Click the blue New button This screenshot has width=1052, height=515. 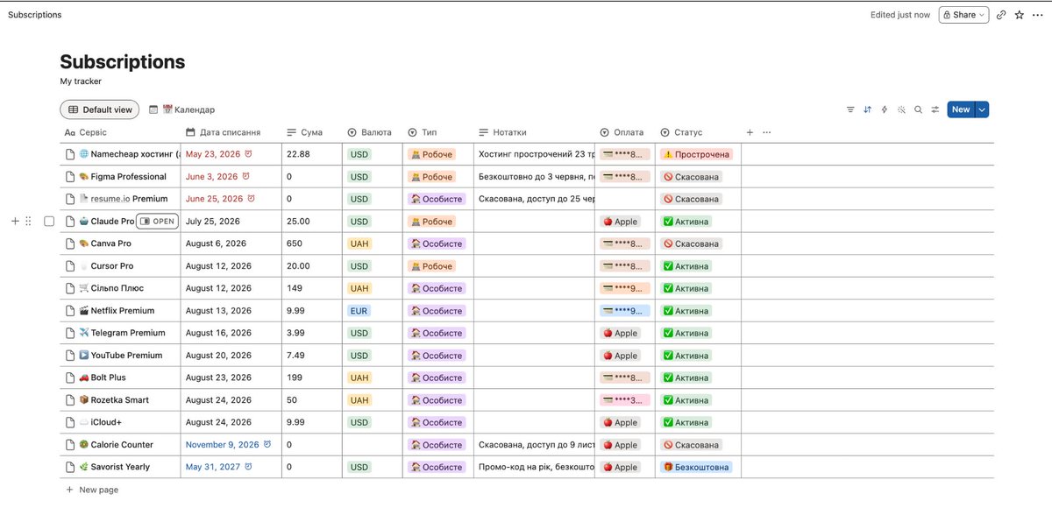click(961, 109)
